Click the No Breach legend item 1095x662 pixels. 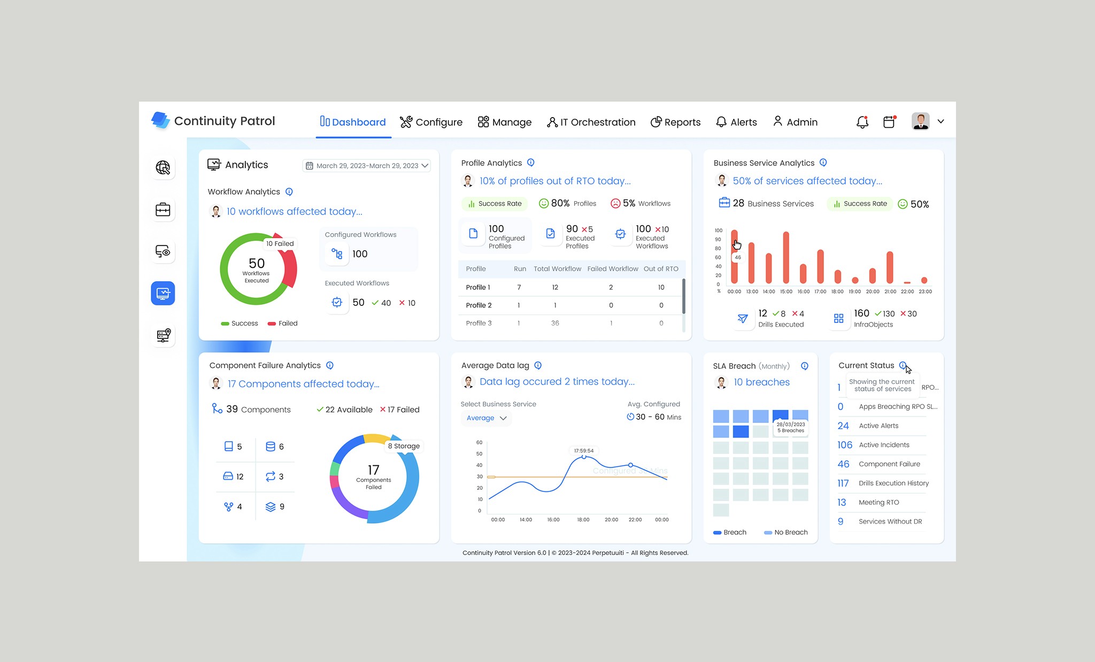[785, 533]
